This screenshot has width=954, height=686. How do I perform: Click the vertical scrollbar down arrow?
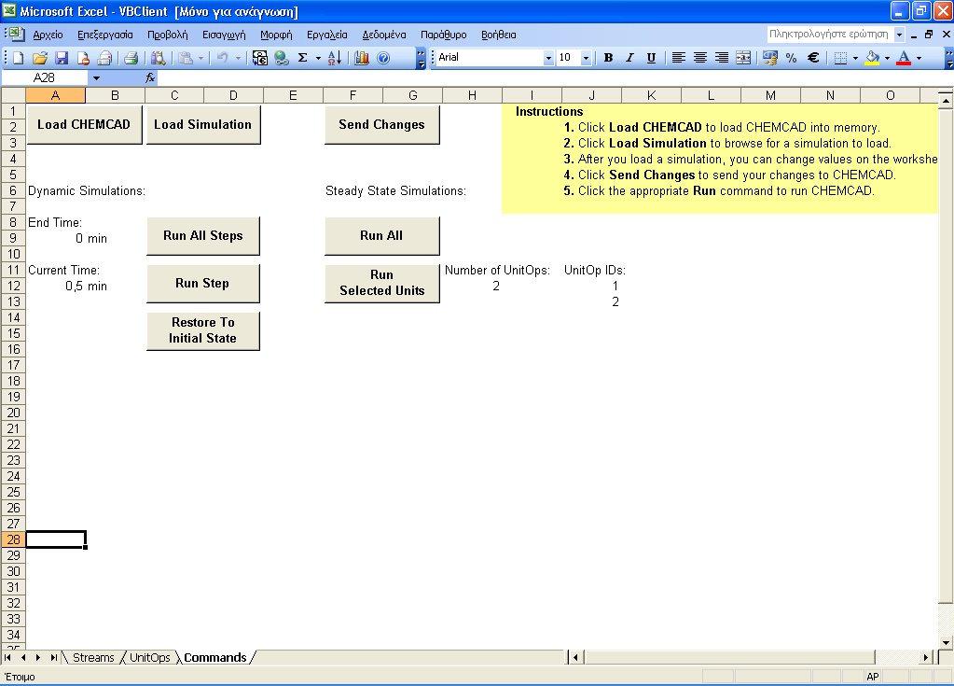tap(946, 642)
